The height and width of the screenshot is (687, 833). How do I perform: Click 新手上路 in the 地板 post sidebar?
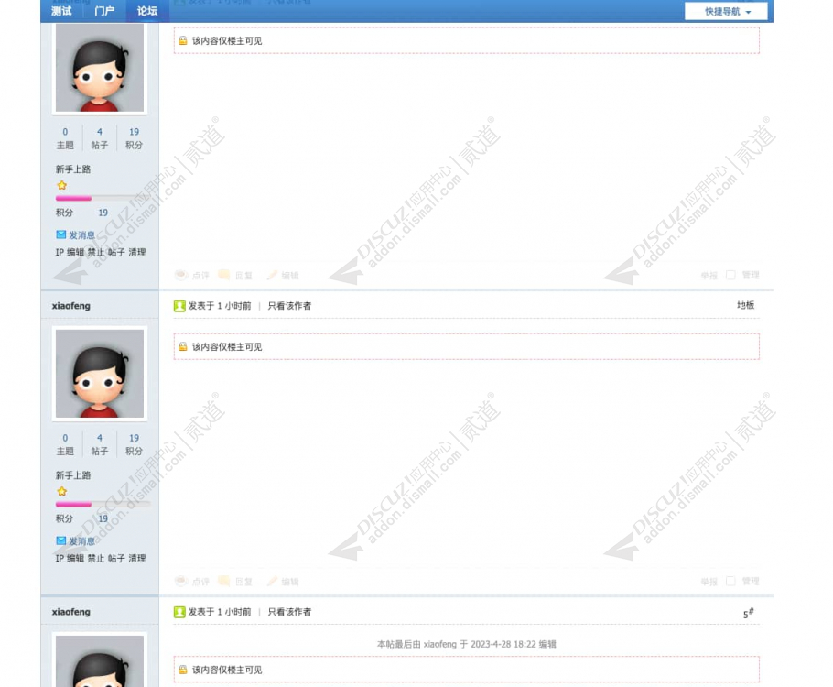tap(73, 475)
